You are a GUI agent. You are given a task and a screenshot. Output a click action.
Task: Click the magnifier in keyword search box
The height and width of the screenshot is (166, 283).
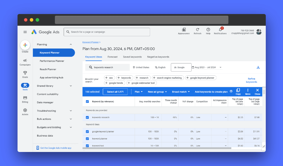pyautogui.click(x=91, y=67)
